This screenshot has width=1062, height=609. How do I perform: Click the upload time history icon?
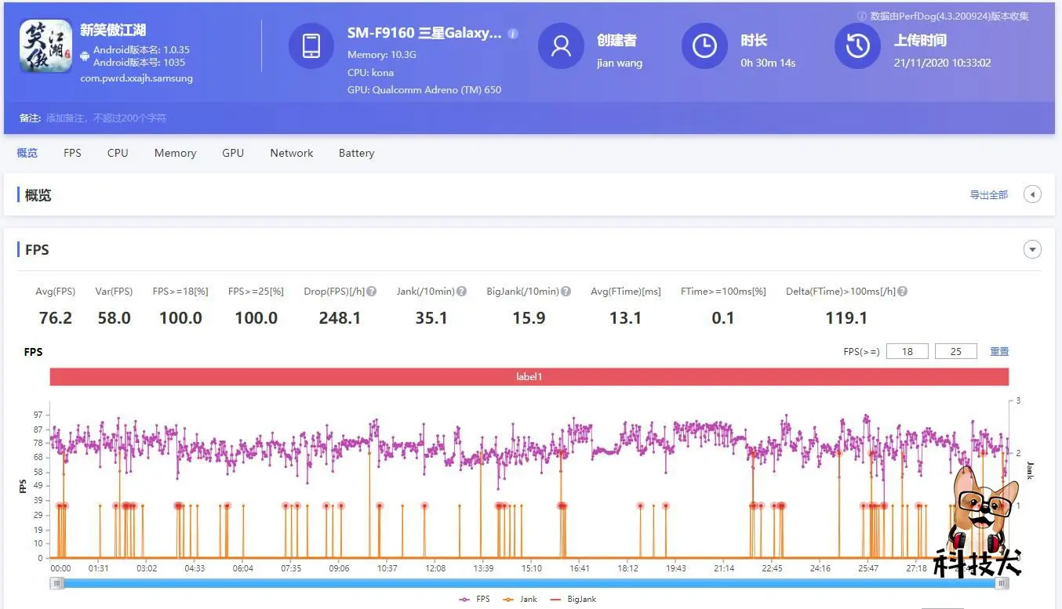[x=857, y=45]
